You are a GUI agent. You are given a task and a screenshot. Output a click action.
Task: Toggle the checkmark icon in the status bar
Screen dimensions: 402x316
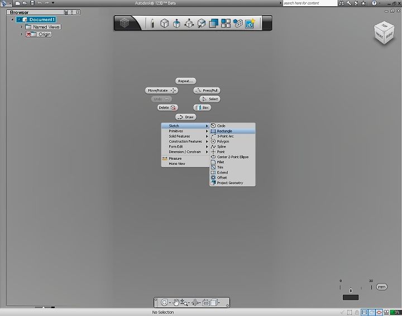tap(342, 312)
